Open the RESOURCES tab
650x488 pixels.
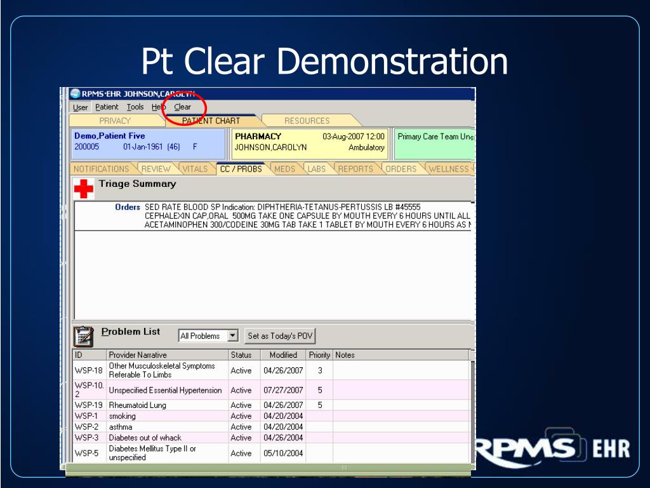pos(307,121)
